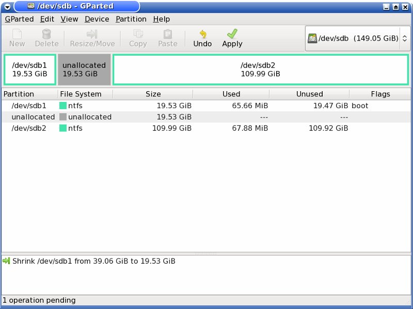Click the gray unallocated block in disk map
Viewport: 413px width, 309px height.
click(x=84, y=70)
